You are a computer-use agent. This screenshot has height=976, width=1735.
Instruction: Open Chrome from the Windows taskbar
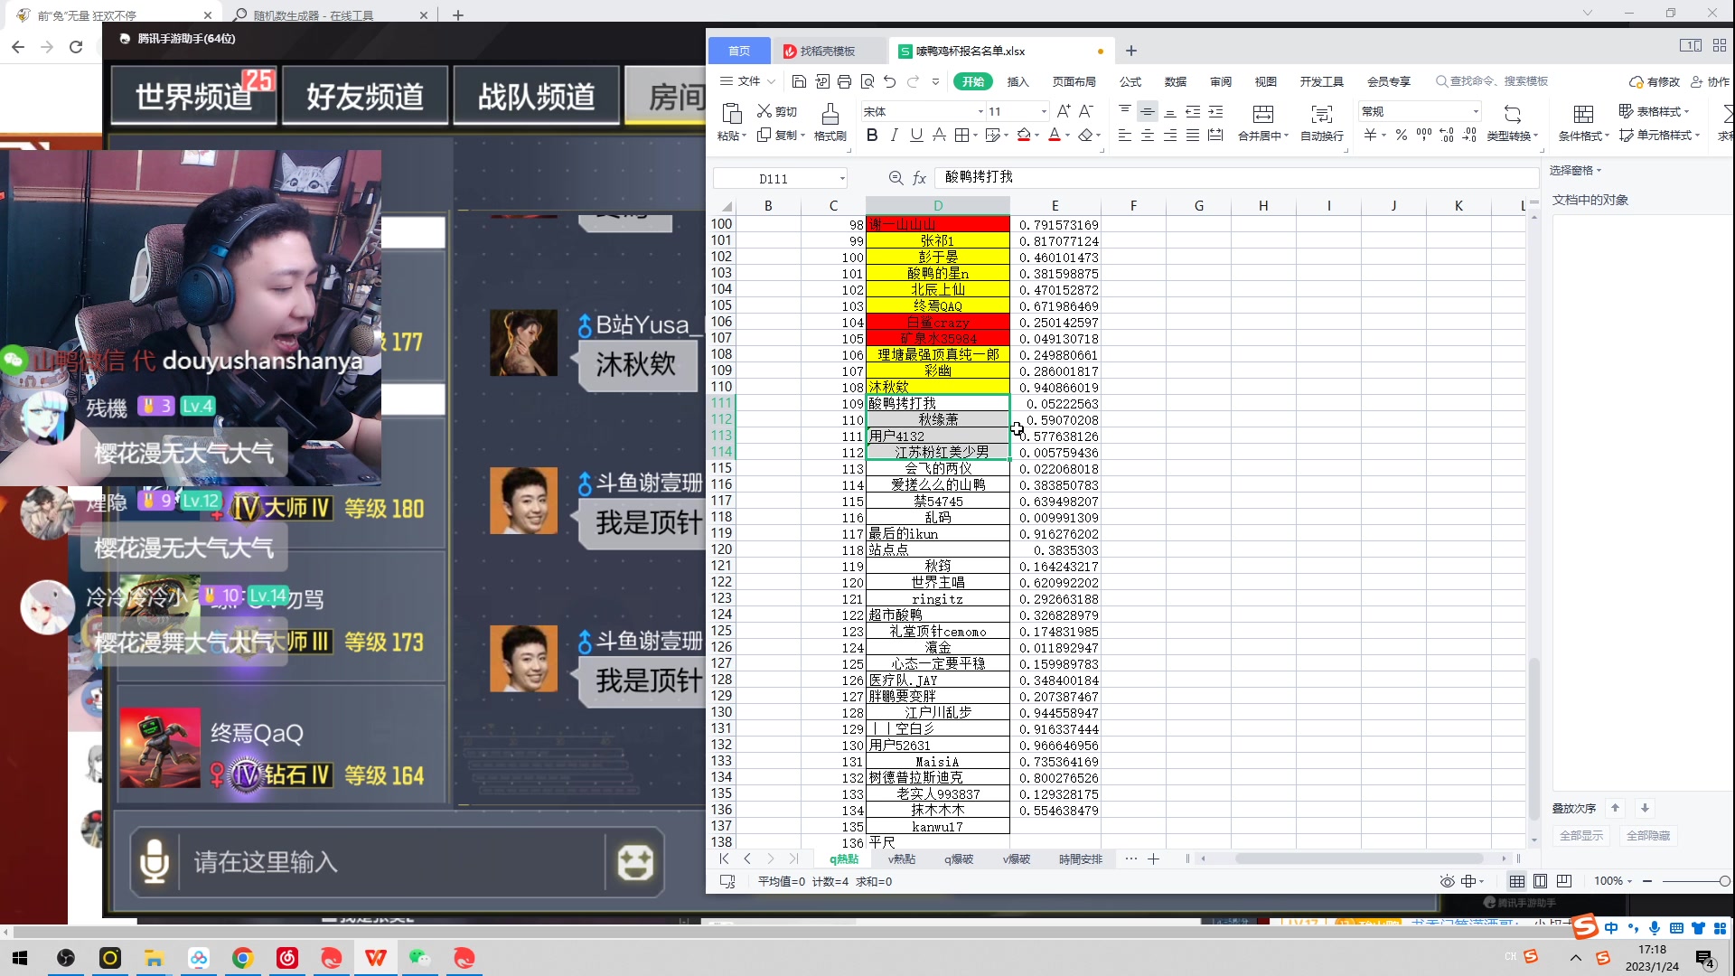[x=243, y=958]
